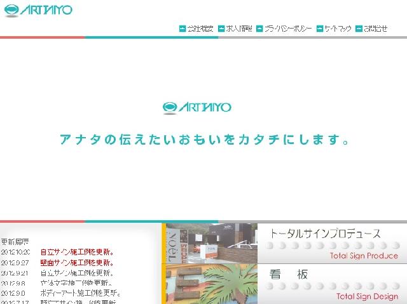Image resolution: width=407 pixels, height=304 pixels.
Task: Open お問合せ in the top navigation
Action: 376,29
